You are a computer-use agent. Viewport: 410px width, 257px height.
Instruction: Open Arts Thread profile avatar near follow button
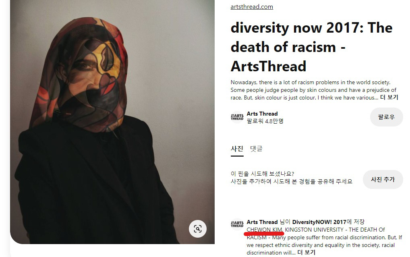click(237, 117)
